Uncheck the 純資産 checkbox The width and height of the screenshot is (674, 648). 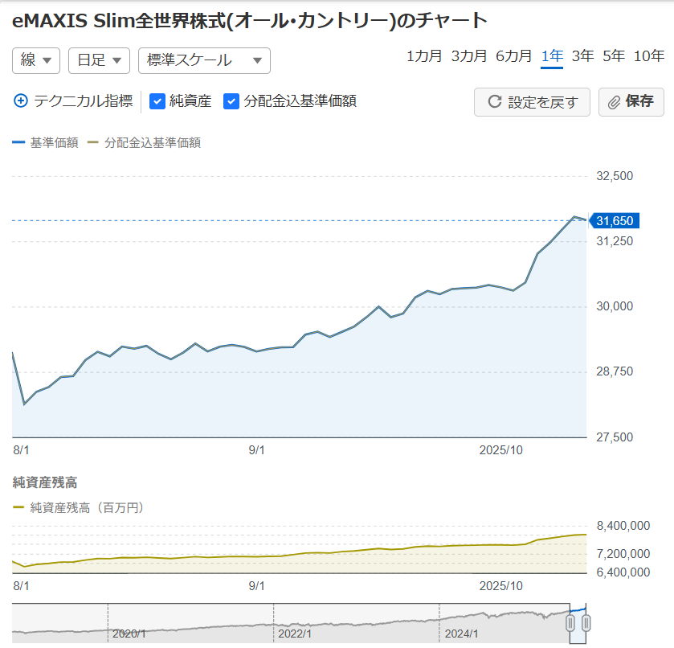(x=157, y=101)
